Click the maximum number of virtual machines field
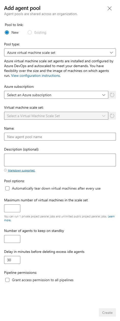Image resolution: width=120 pixels, height=321 pixels. tap(12, 208)
